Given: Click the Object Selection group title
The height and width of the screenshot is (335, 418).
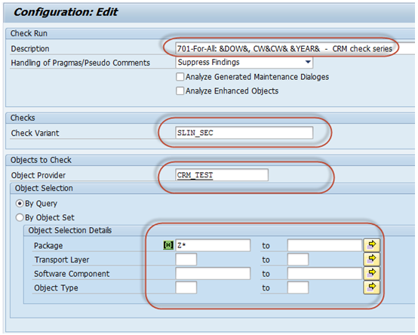Looking at the screenshot, I should tap(44, 188).
